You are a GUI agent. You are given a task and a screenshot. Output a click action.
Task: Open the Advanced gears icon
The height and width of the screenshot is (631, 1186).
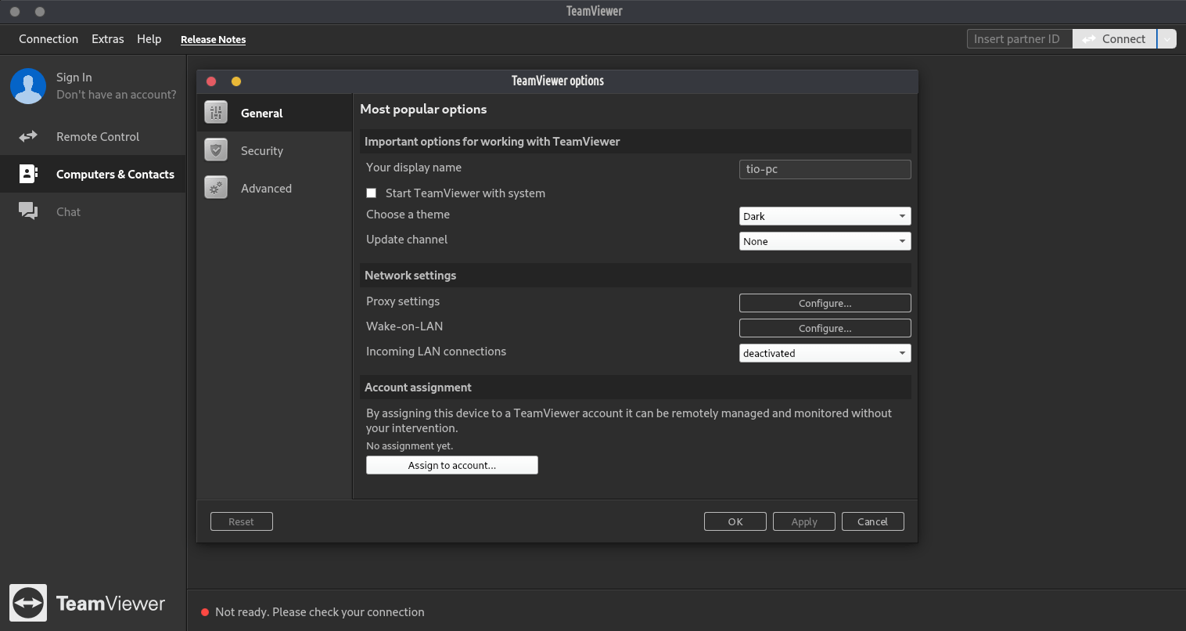[216, 188]
